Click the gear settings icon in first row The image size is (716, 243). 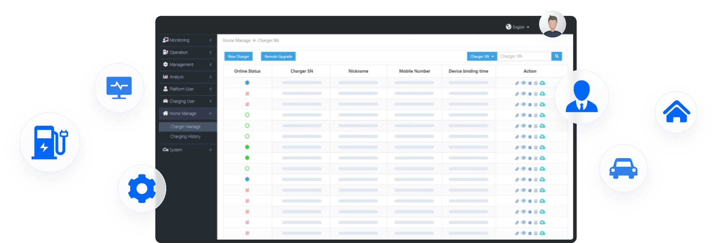point(530,83)
